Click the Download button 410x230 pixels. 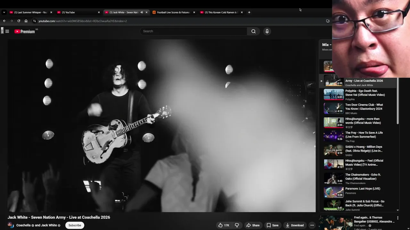click(x=295, y=225)
